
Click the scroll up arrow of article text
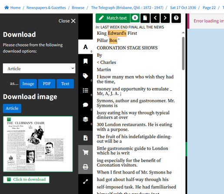(x=183, y=33)
